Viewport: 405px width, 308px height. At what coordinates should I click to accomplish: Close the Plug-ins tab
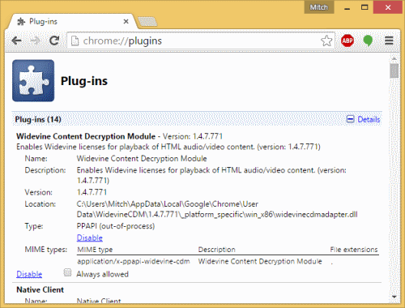pos(126,22)
